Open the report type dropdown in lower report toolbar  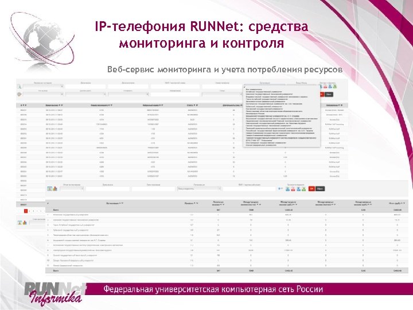[72, 189]
